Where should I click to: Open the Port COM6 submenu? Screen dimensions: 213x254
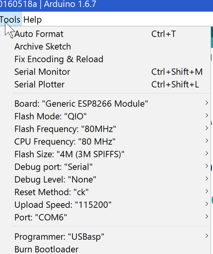111,217
